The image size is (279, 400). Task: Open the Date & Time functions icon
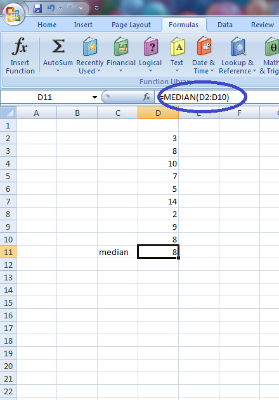coord(204,46)
